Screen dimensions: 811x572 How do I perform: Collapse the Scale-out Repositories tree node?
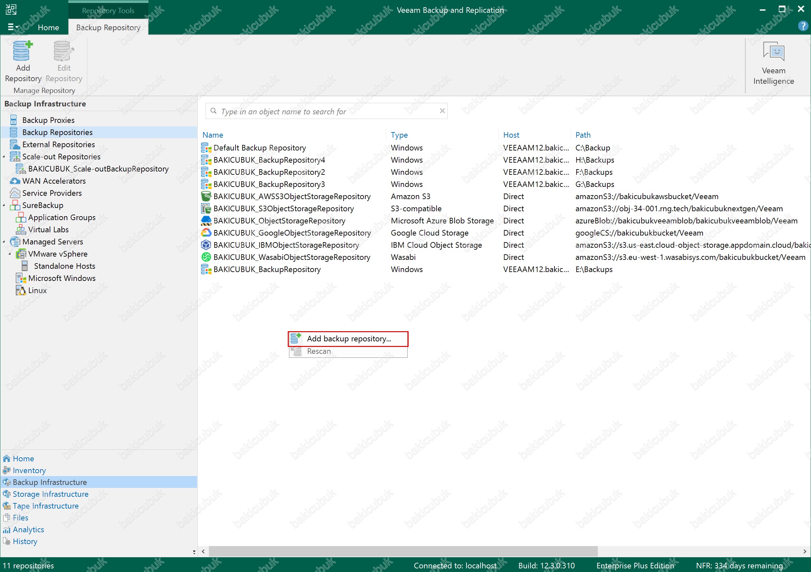4,156
